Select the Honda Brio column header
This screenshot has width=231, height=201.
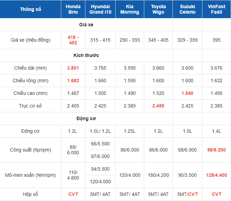pos(73,9)
